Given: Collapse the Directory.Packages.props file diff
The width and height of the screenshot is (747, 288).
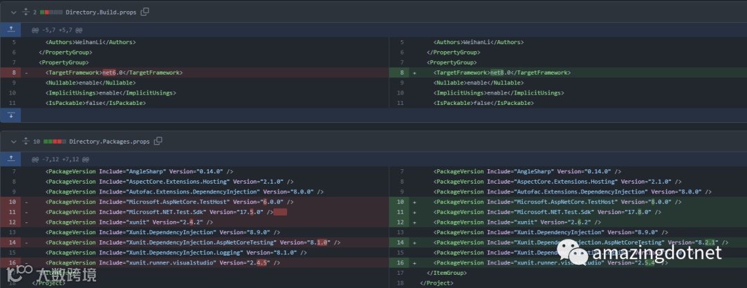Looking at the screenshot, I should (12, 141).
